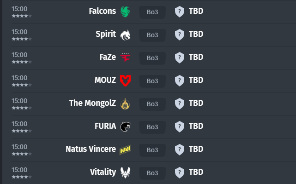Open the Falcons team name link

point(103,11)
